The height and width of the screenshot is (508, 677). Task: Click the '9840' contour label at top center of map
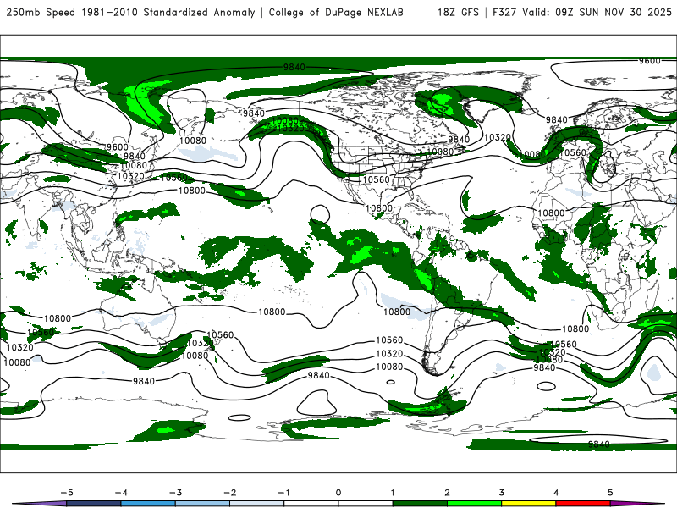[x=294, y=67]
